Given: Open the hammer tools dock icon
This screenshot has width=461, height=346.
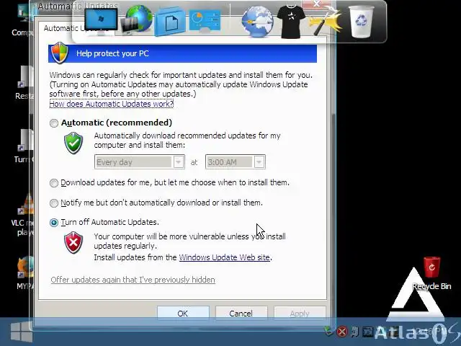Looking at the screenshot, I should click(x=326, y=21).
